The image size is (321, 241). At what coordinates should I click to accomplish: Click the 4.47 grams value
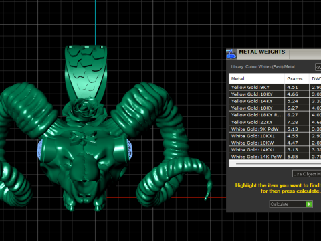[292, 143]
